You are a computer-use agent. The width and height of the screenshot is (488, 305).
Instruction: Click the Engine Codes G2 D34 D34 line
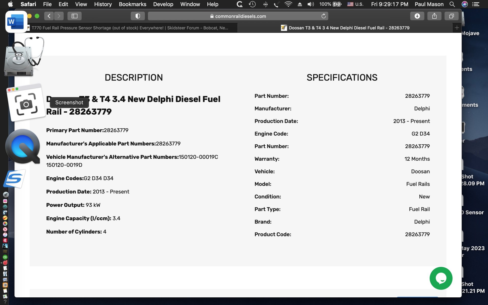tap(80, 178)
